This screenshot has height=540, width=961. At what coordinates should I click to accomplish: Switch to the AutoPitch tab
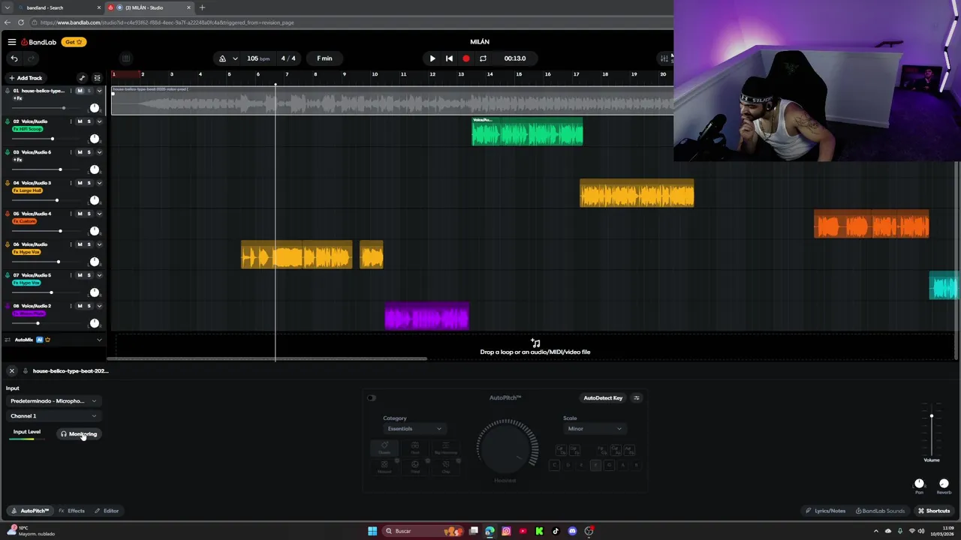click(30, 511)
